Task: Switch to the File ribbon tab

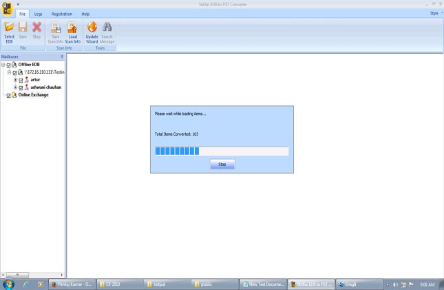Action: [22, 14]
